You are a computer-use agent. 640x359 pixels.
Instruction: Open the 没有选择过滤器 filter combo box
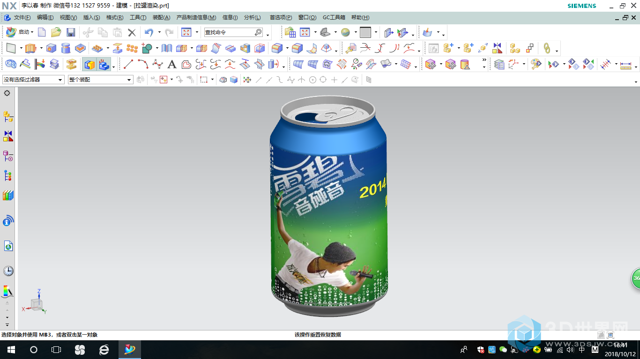click(33, 80)
